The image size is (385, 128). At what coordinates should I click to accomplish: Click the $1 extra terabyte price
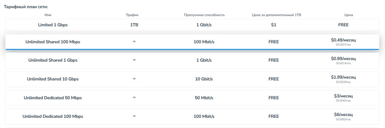click(273, 25)
